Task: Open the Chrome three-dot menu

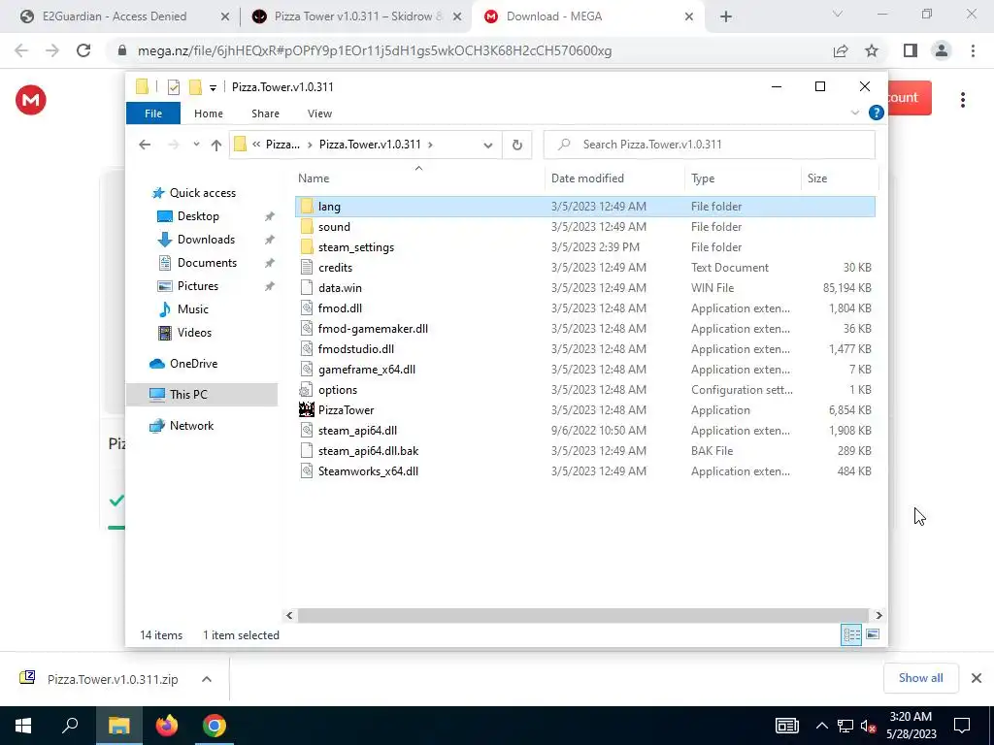Action: (973, 50)
